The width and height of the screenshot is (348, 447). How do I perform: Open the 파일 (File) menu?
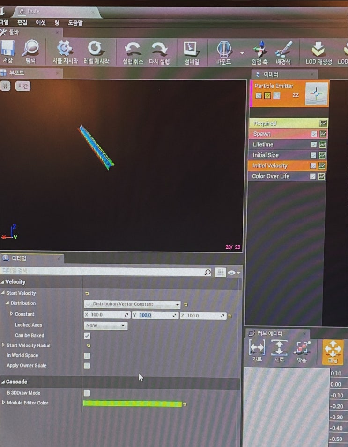(4, 22)
